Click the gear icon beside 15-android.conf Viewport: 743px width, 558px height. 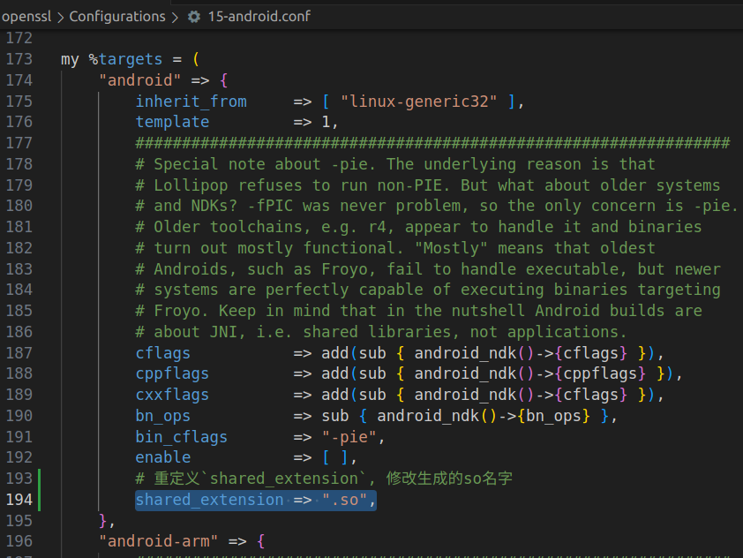(194, 17)
